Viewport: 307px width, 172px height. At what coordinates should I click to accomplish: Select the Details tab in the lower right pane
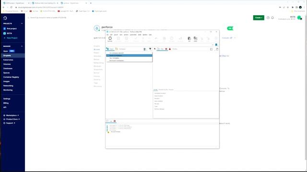pos(155,90)
